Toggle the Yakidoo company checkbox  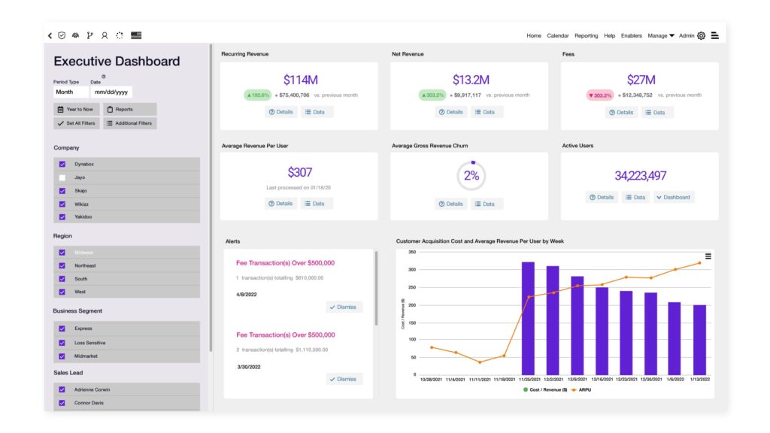click(x=62, y=216)
